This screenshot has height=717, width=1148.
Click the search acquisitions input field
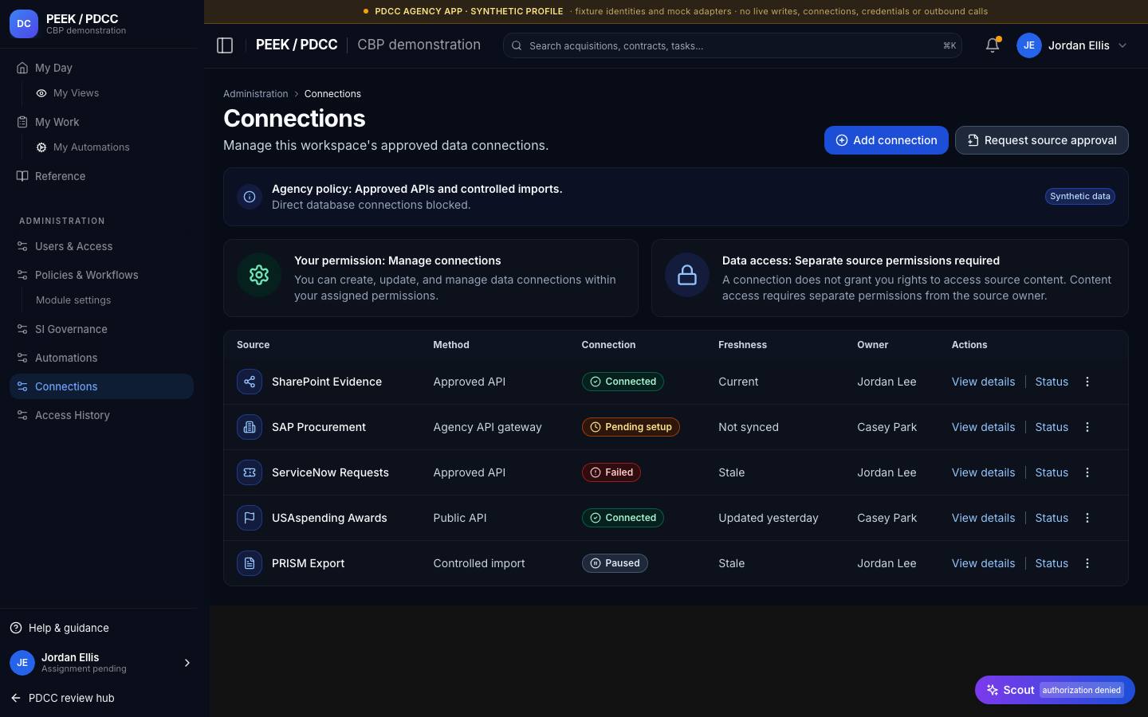tap(733, 45)
